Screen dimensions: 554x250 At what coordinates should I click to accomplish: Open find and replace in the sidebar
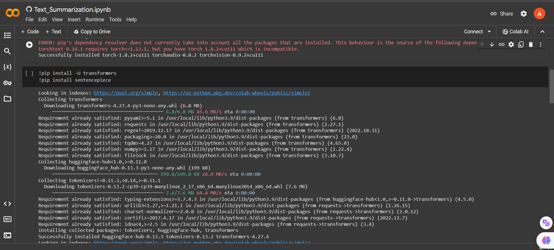coord(7,51)
